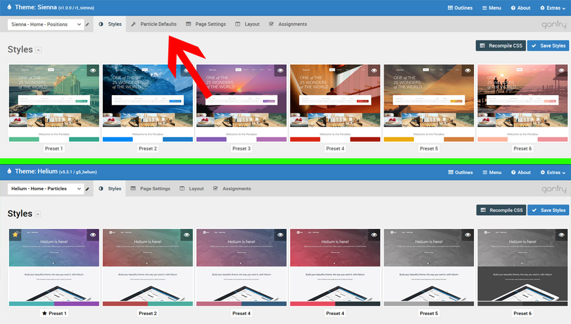Select the Helium Preset 6 label

pos(523,313)
